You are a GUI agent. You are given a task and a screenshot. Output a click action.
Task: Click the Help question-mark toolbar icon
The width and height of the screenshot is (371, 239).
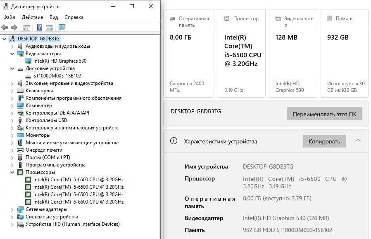point(39,27)
